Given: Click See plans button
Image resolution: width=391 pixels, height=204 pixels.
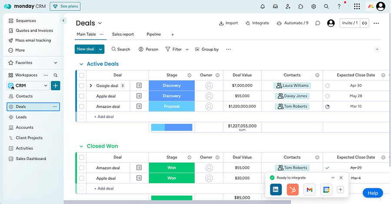Looking at the screenshot, I should pos(65,6).
